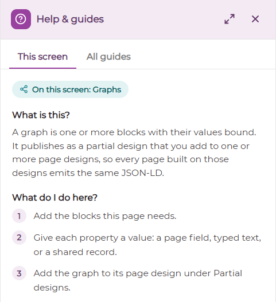Click text 'Add the blocks this page needs.'
The width and height of the screenshot is (276, 302).
pyautogui.click(x=105, y=216)
